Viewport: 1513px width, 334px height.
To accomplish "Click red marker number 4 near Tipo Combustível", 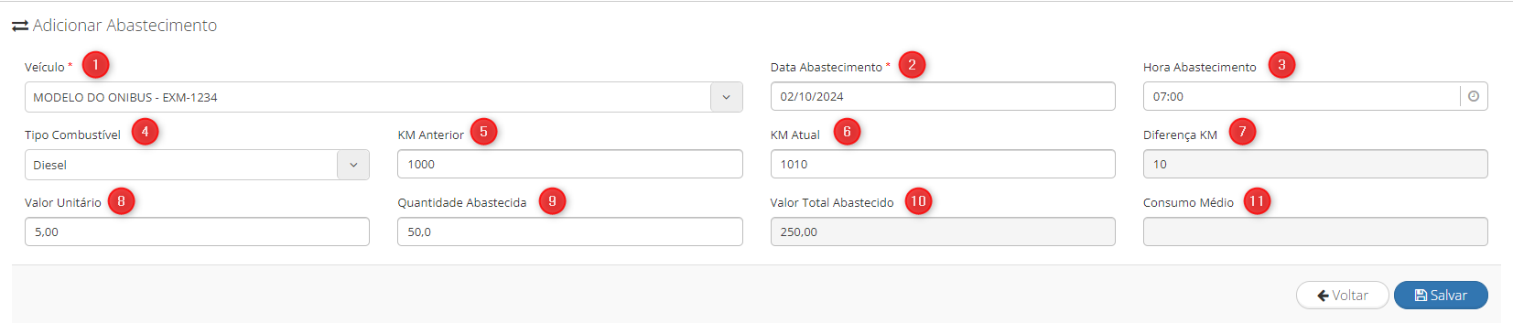I will 145,132.
